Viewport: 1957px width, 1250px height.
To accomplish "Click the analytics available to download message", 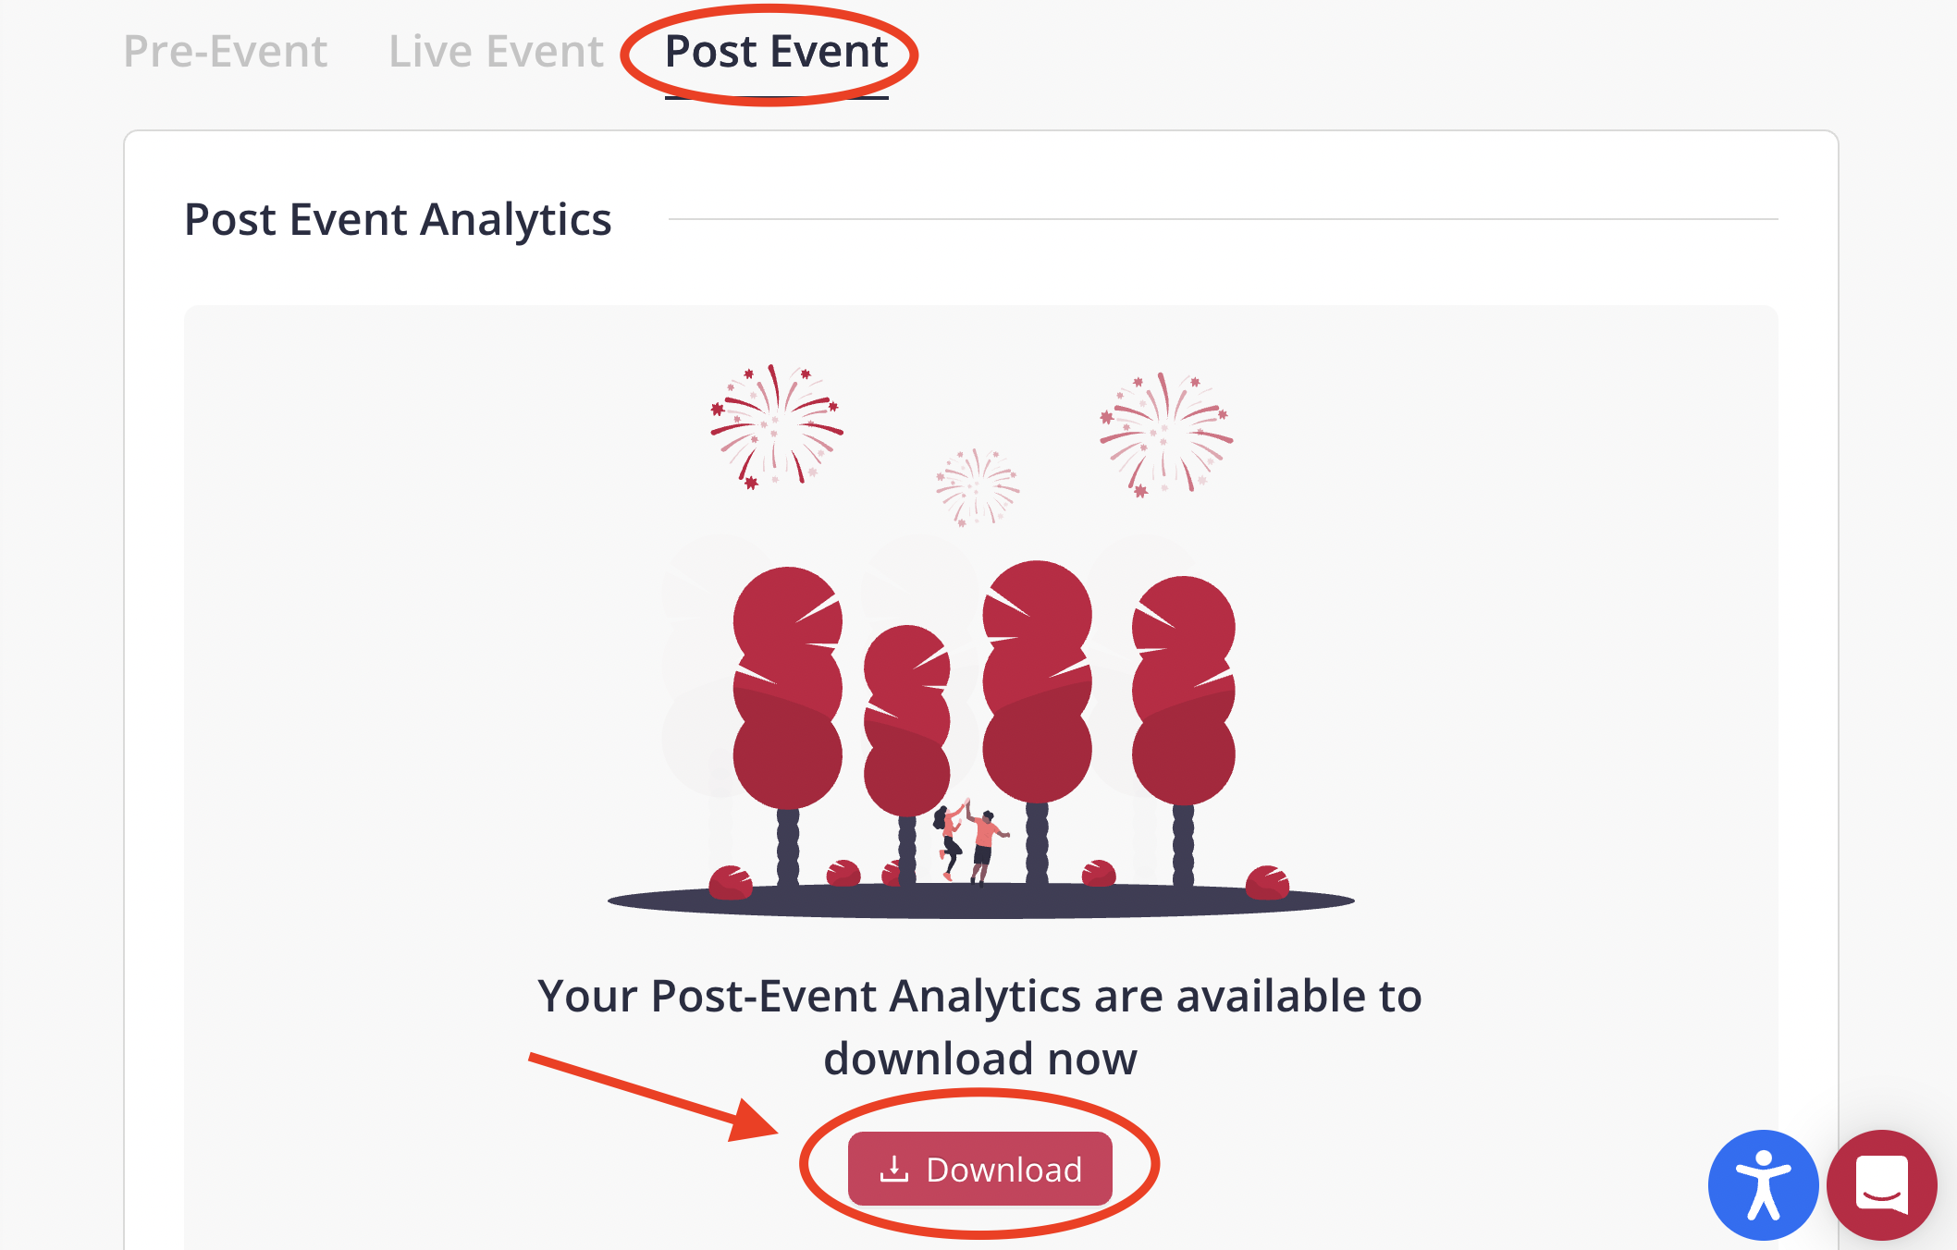I will 979,1027.
